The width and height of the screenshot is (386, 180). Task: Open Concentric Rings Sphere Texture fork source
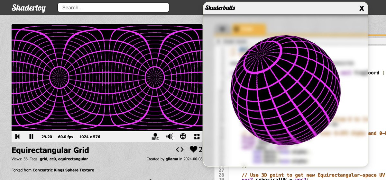[63, 170]
